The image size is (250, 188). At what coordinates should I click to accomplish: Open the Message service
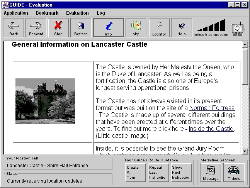(x=211, y=173)
